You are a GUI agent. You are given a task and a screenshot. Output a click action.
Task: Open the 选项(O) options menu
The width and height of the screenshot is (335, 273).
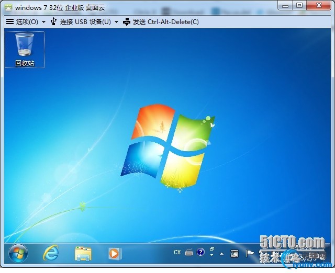tap(27, 22)
